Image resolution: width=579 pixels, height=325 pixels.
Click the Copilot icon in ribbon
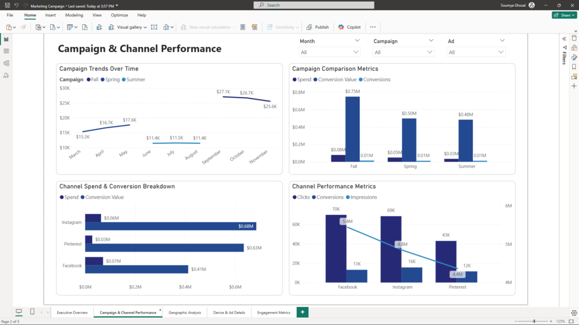click(349, 27)
